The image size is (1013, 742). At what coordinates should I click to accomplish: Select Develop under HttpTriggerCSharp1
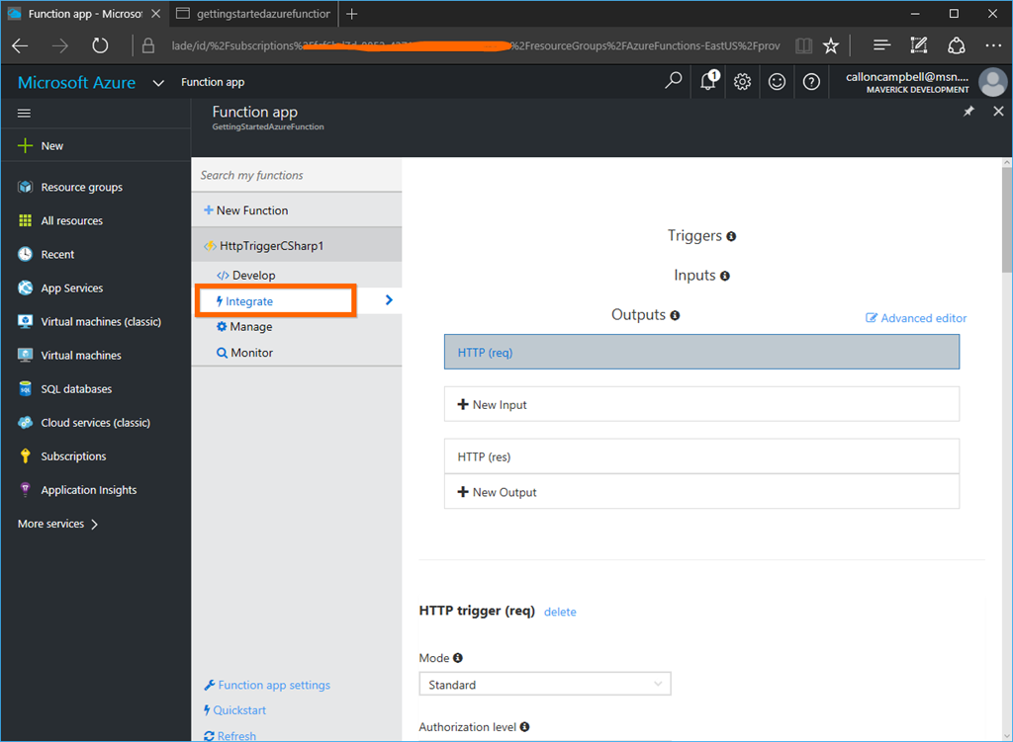pos(253,275)
